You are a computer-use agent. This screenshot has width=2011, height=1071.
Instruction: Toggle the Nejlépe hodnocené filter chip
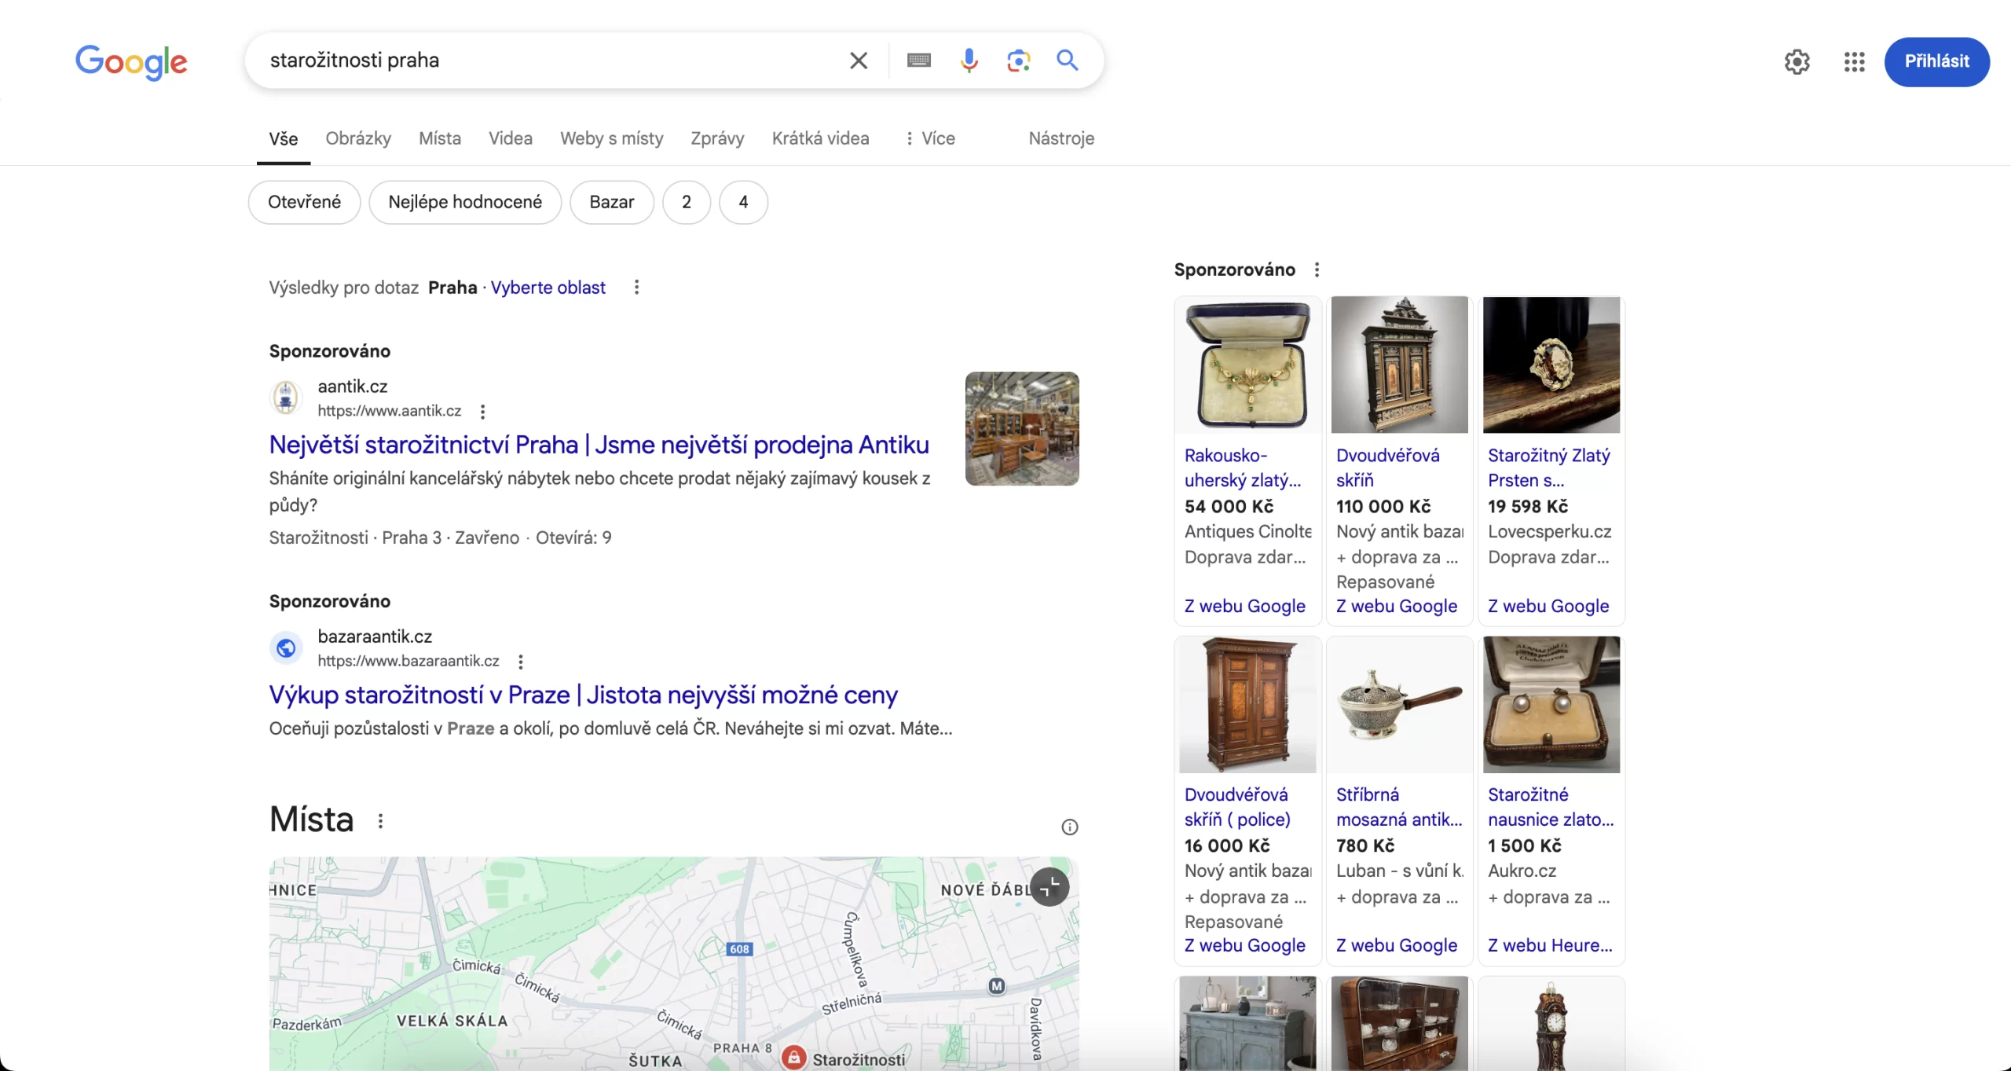[465, 202]
